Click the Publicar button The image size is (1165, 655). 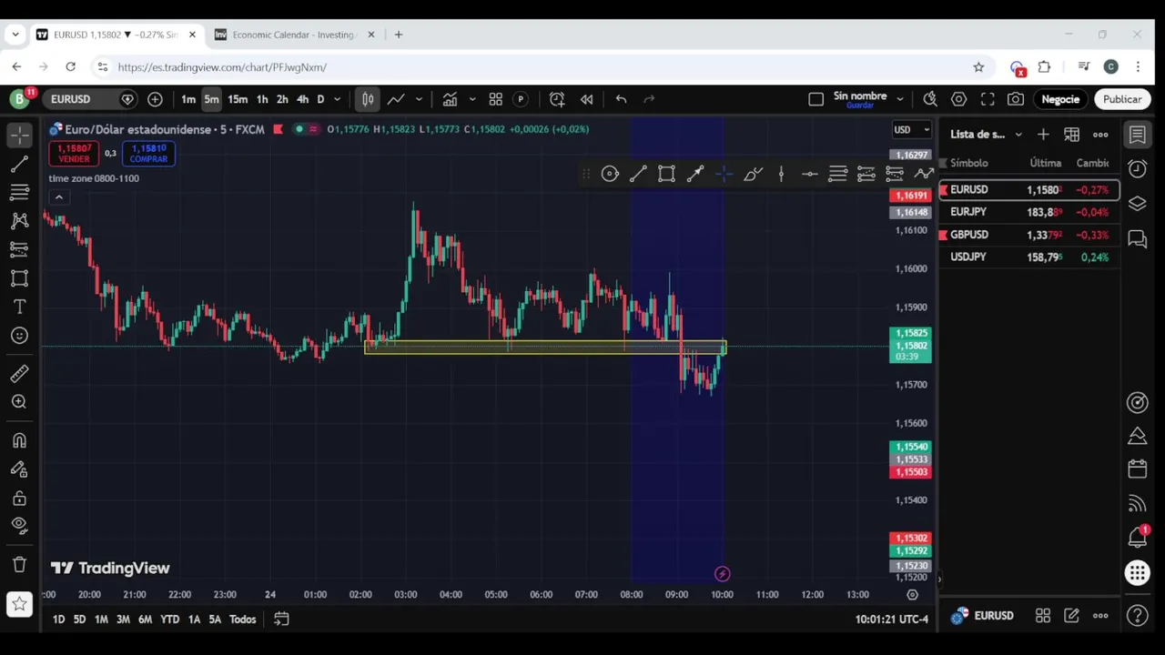(x=1122, y=99)
